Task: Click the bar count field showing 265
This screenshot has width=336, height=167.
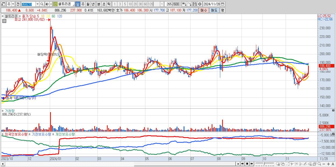Action: point(169,4)
